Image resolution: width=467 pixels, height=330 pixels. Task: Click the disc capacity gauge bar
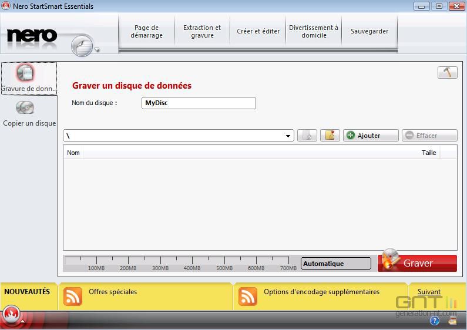(180, 263)
